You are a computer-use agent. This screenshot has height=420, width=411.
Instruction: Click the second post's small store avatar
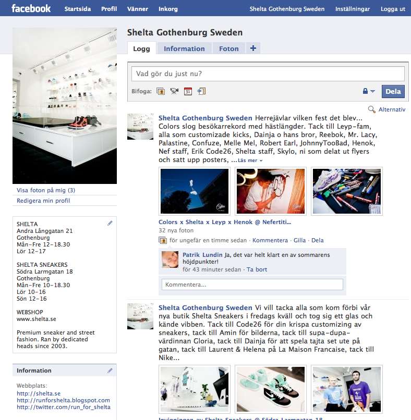pos(140,316)
